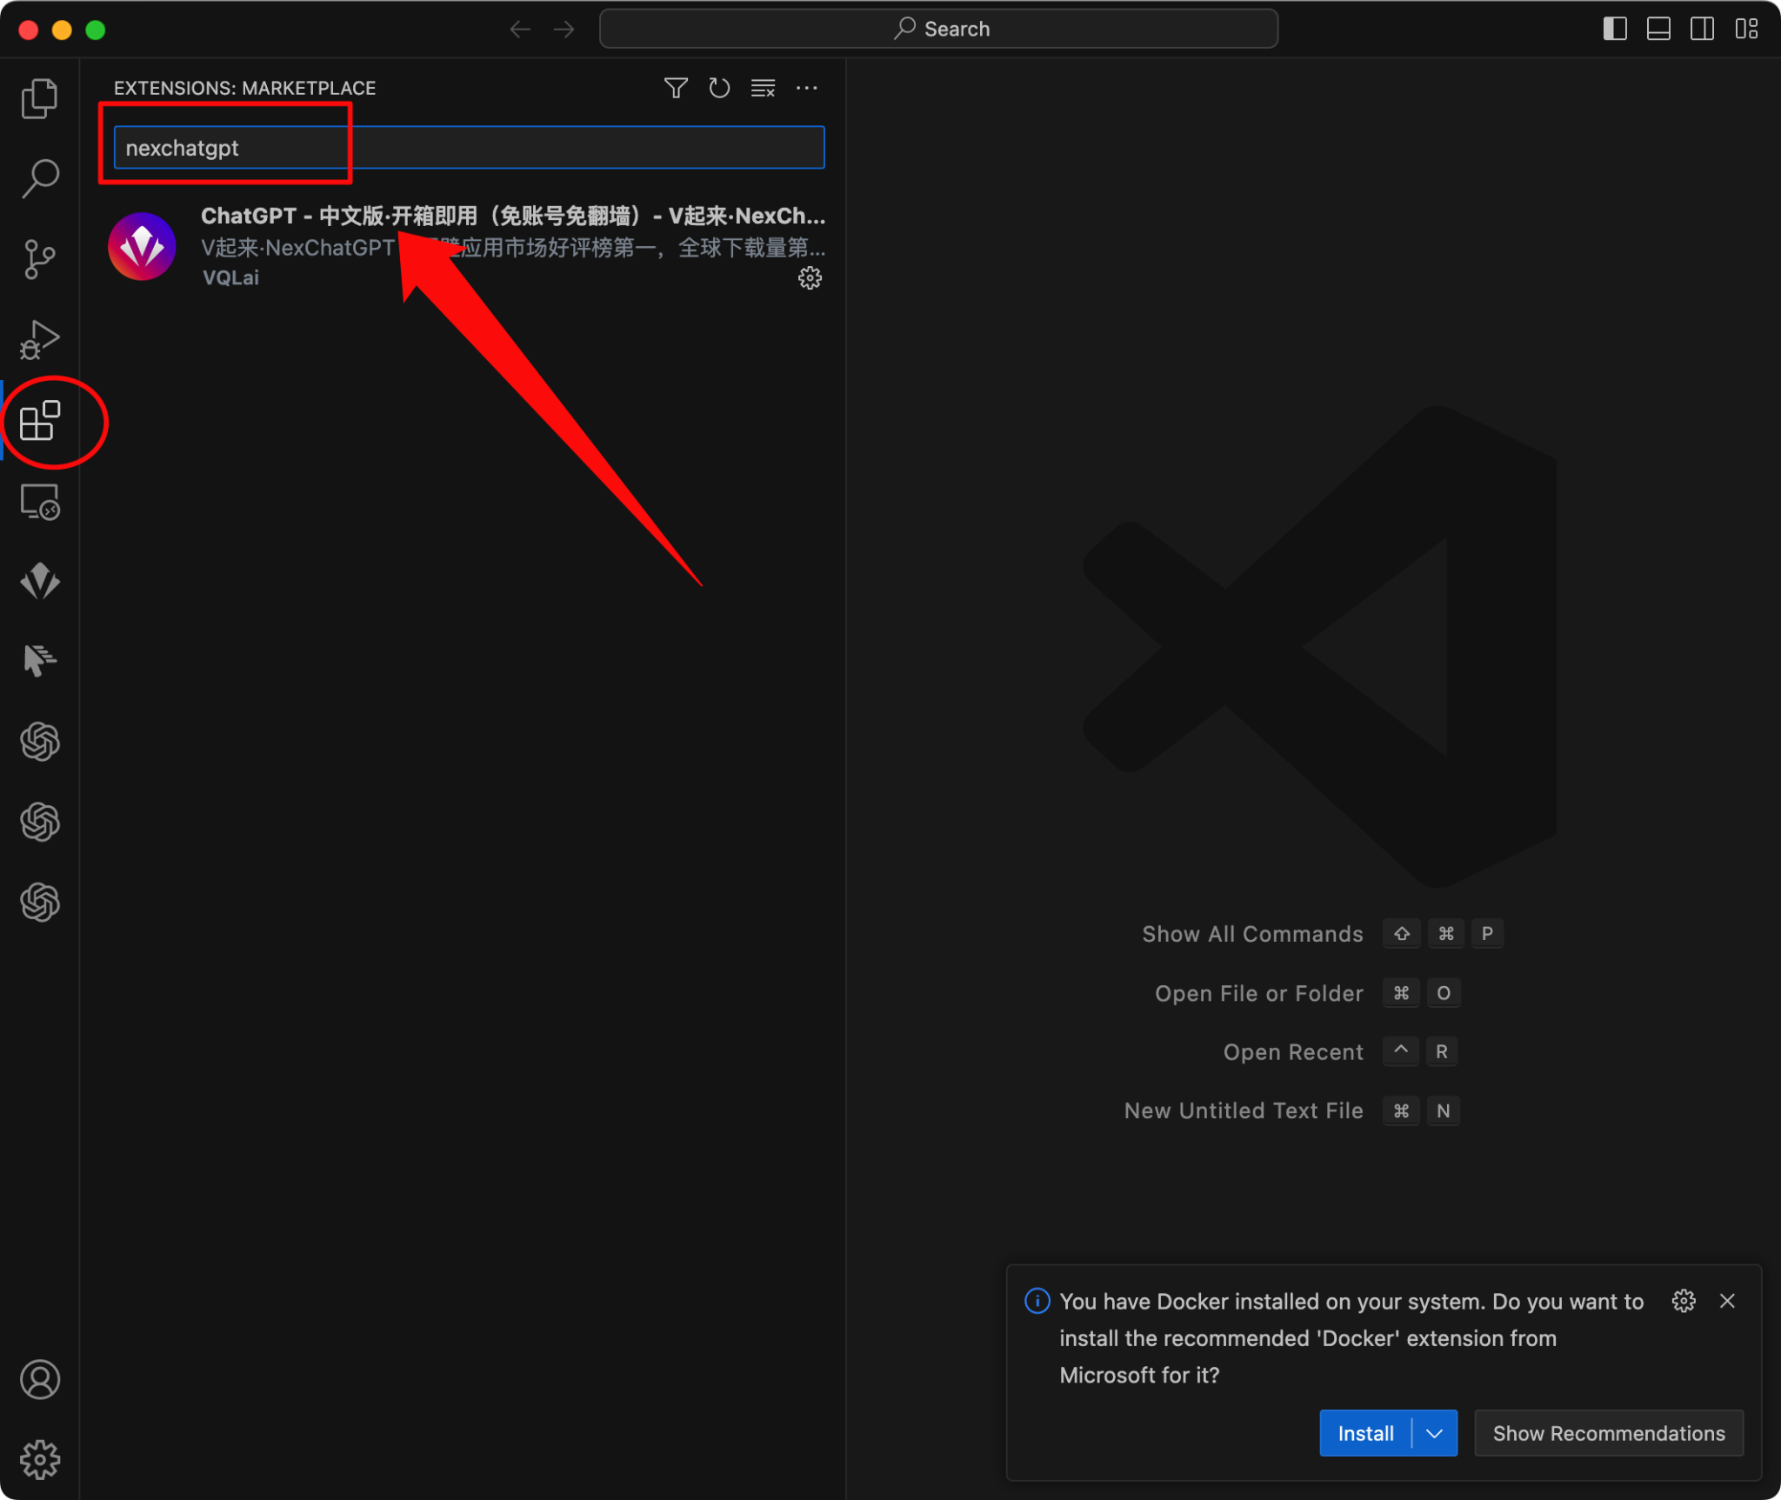Click the nexchatgpt extension search field
Image resolution: width=1781 pixels, height=1500 pixels.
pyautogui.click(x=468, y=148)
